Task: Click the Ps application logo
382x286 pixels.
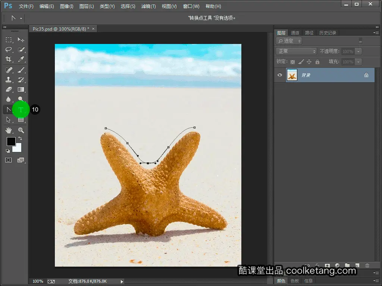Action: [x=8, y=6]
